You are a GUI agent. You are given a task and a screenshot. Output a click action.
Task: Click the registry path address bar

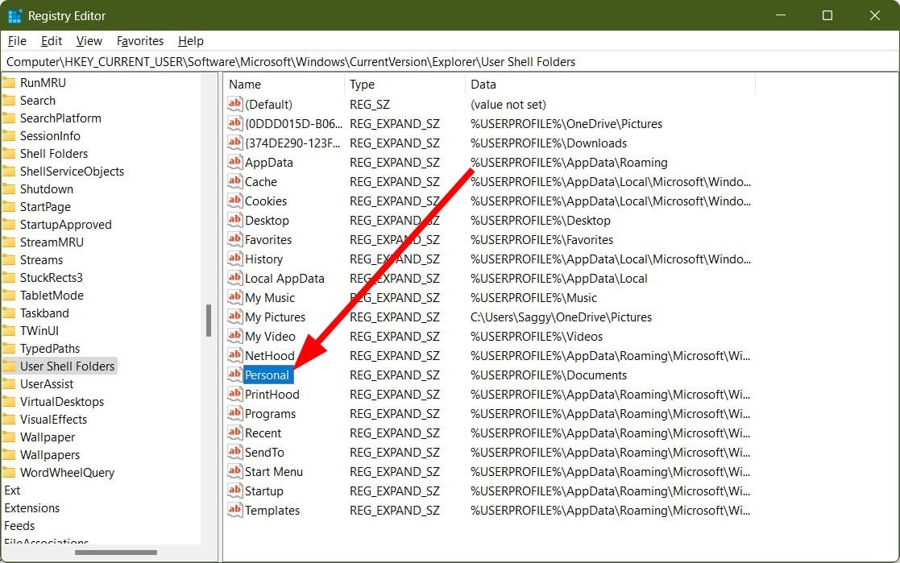450,61
